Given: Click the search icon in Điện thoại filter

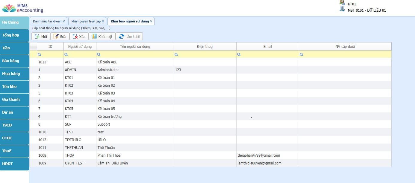Looking at the screenshot, I should [176, 54].
